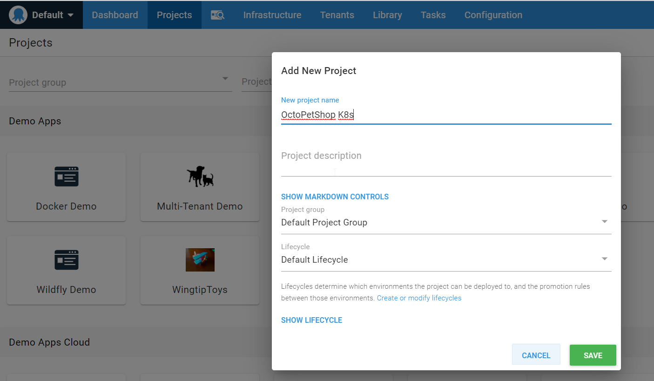The image size is (654, 381).
Task: Open the search icon in the navigation bar
Action: tap(217, 15)
